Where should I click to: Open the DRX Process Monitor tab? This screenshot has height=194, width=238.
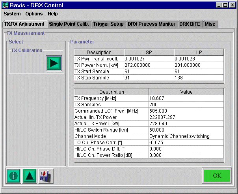151,24
